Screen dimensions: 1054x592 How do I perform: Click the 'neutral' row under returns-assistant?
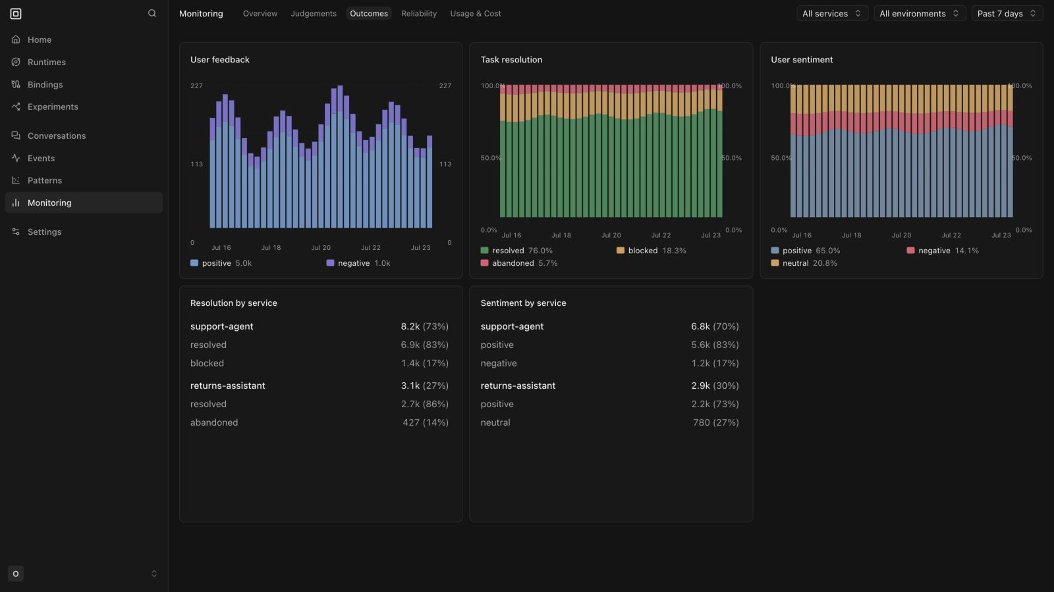pyautogui.click(x=495, y=422)
